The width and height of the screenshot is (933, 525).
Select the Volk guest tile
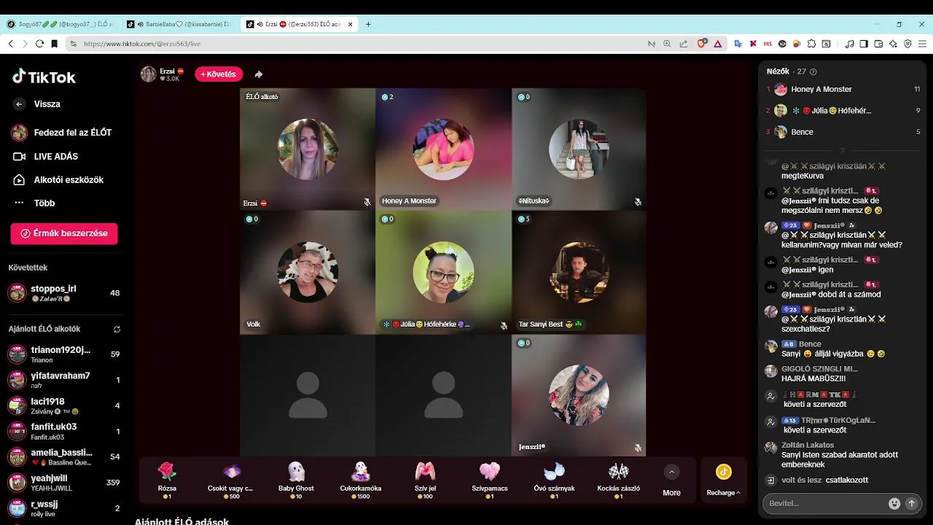tap(308, 272)
